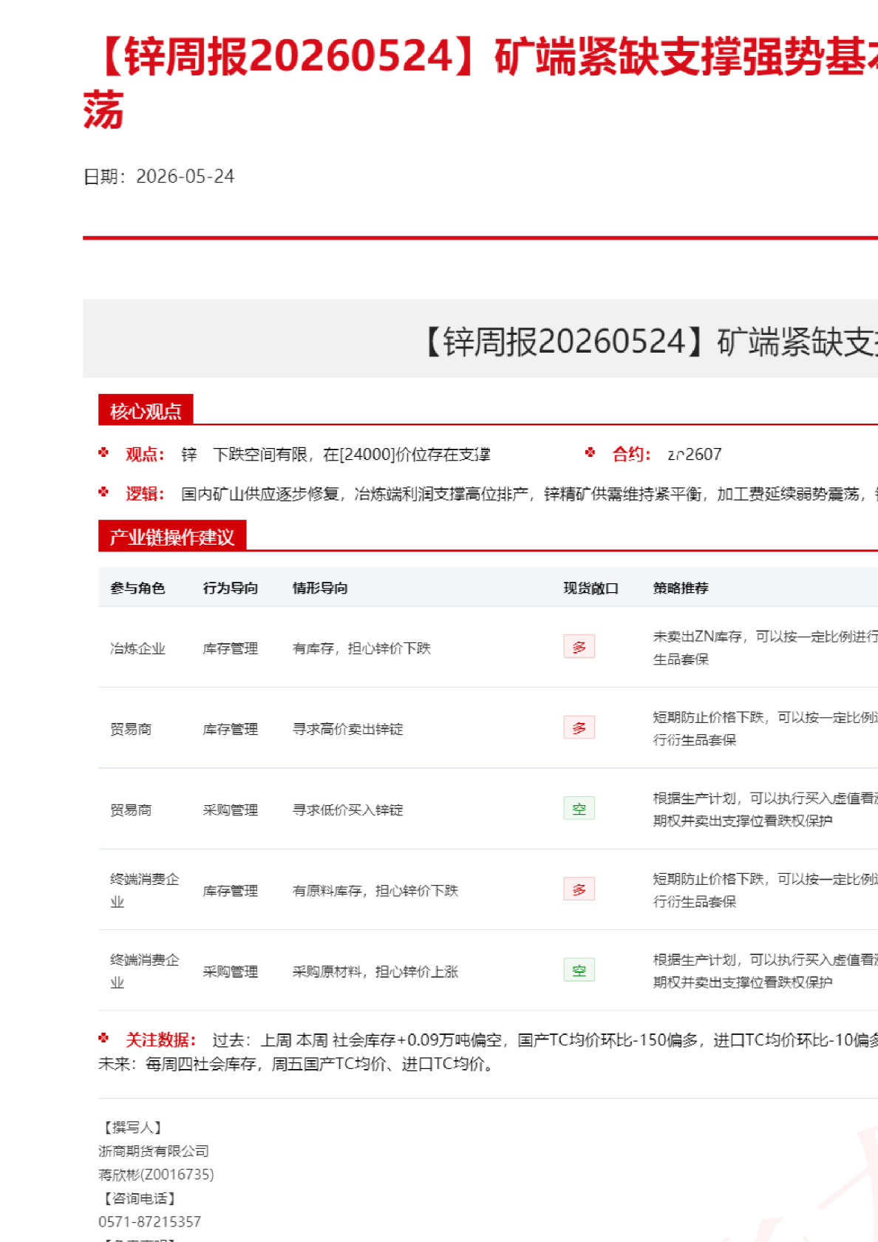Click the 下跌空间有限 viewpoint sentence

352,454
